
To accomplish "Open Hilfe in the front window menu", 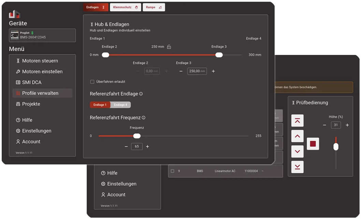I will click(x=42, y=120).
